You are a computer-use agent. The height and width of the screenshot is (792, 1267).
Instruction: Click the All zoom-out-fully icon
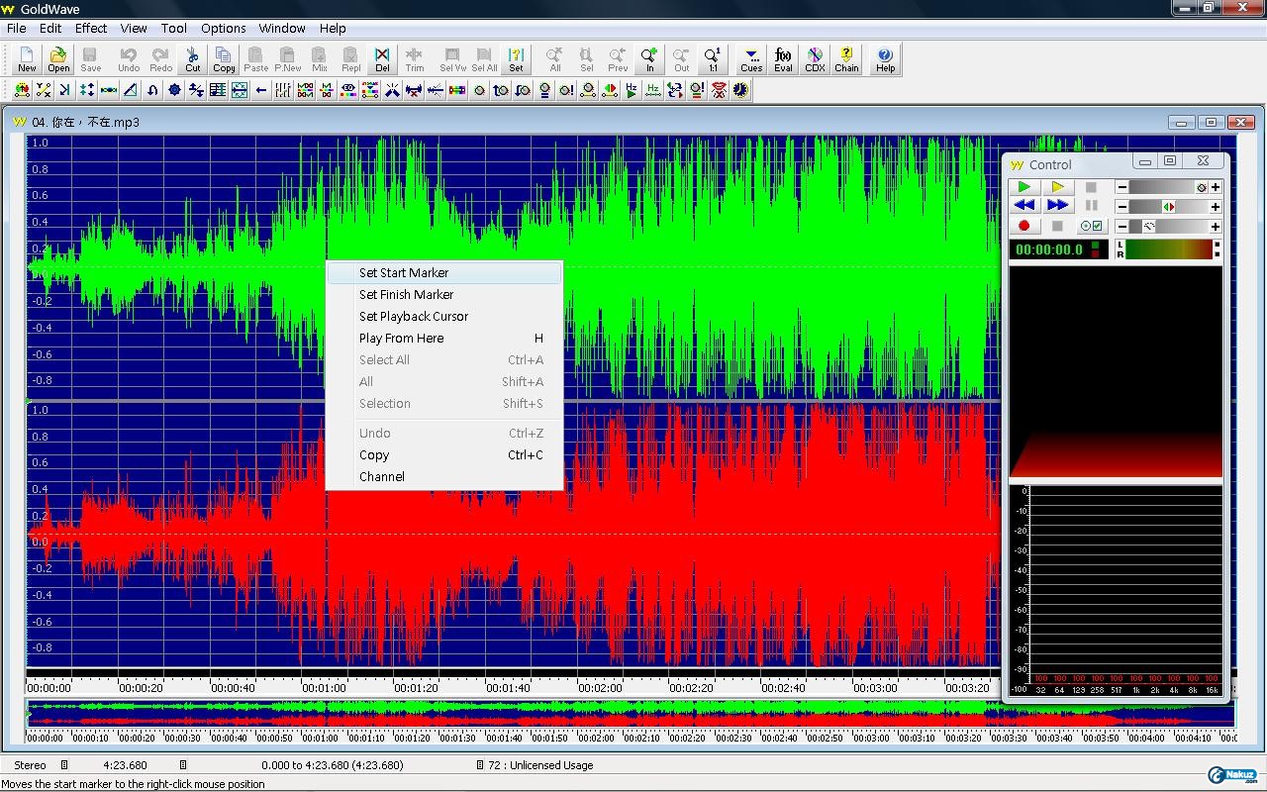pyautogui.click(x=554, y=59)
